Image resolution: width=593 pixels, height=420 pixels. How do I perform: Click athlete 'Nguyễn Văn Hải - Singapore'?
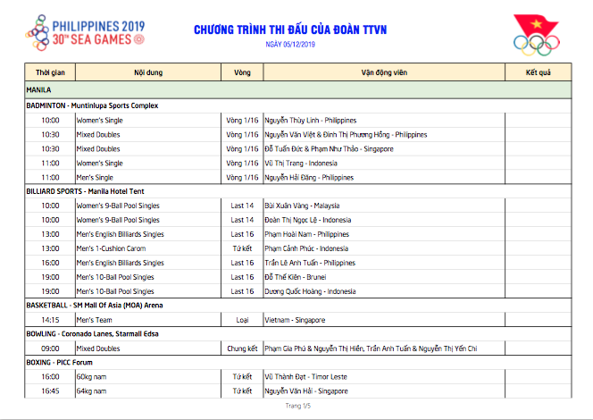pyautogui.click(x=306, y=391)
